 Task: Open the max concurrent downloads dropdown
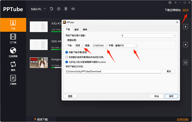[x=148, y=35]
